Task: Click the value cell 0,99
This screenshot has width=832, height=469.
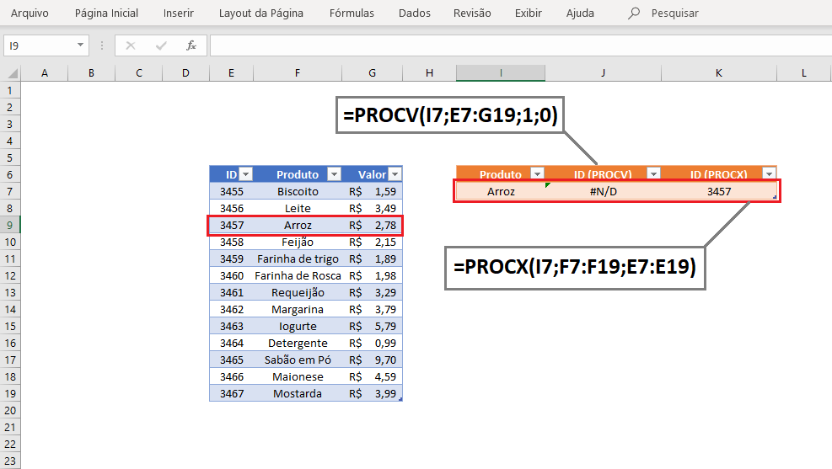Action: [x=373, y=344]
